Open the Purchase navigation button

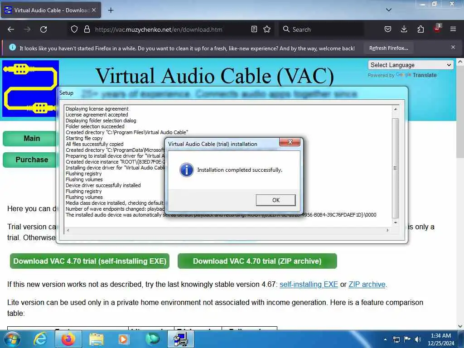(29, 160)
